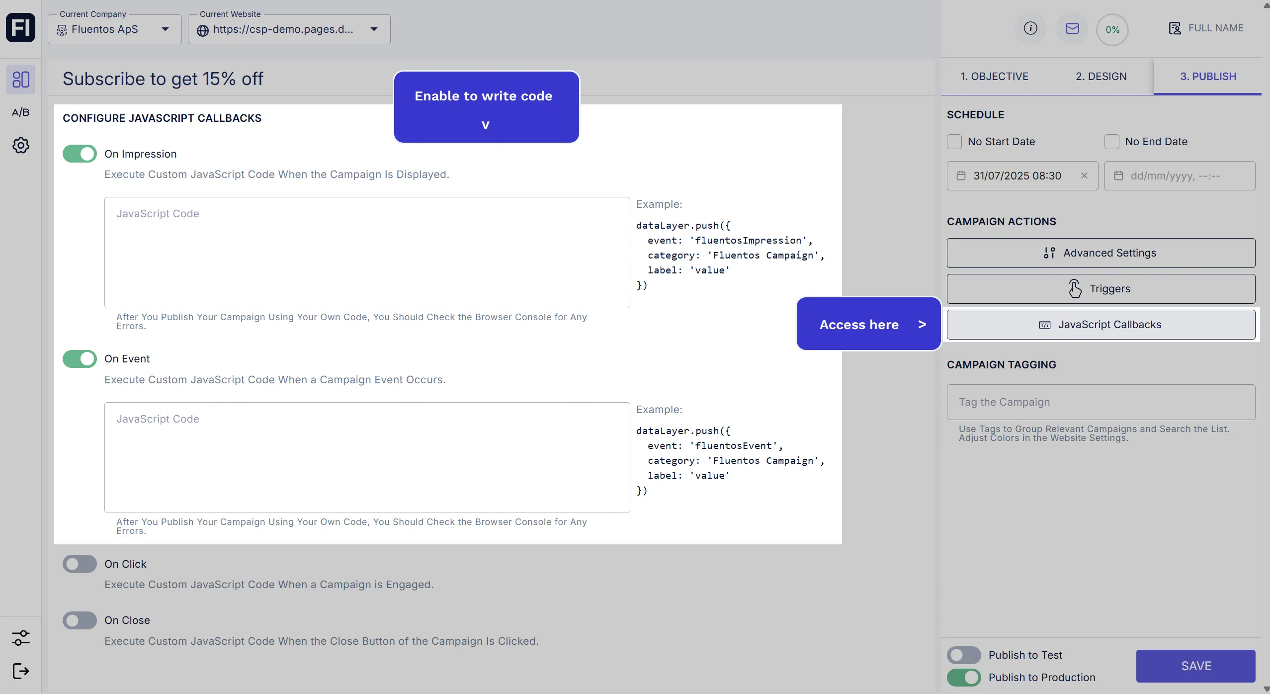Screen dimensions: 1270x694
Task: Click the calendar icon in start date
Action: [961, 175]
